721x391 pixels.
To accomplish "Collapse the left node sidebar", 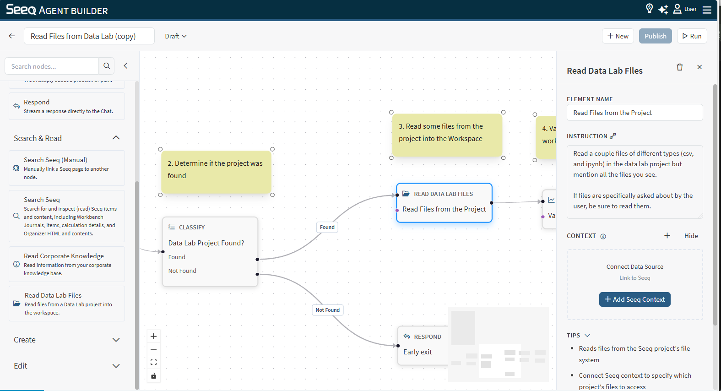I will [x=125, y=66].
